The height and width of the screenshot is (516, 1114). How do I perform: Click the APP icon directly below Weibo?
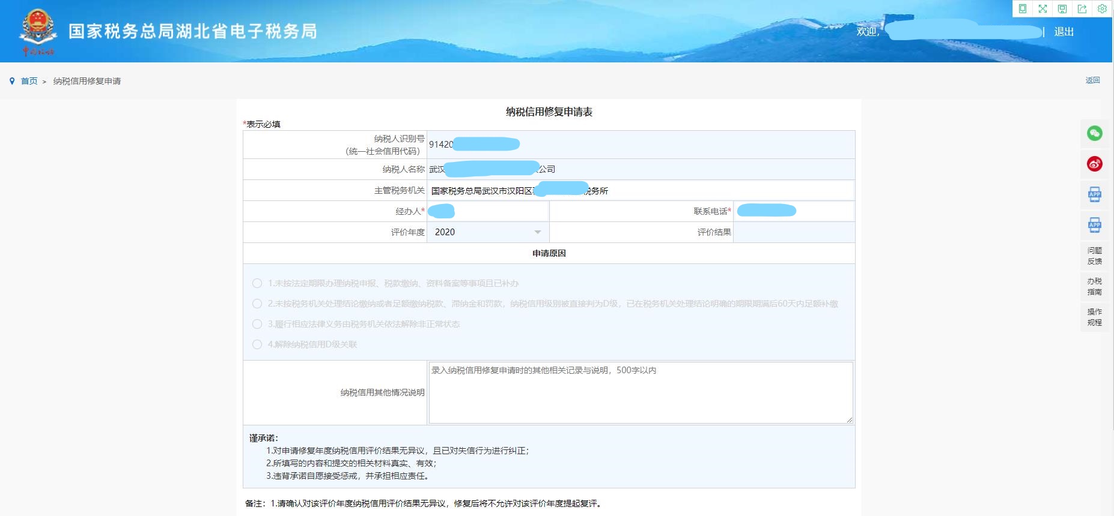(1095, 194)
